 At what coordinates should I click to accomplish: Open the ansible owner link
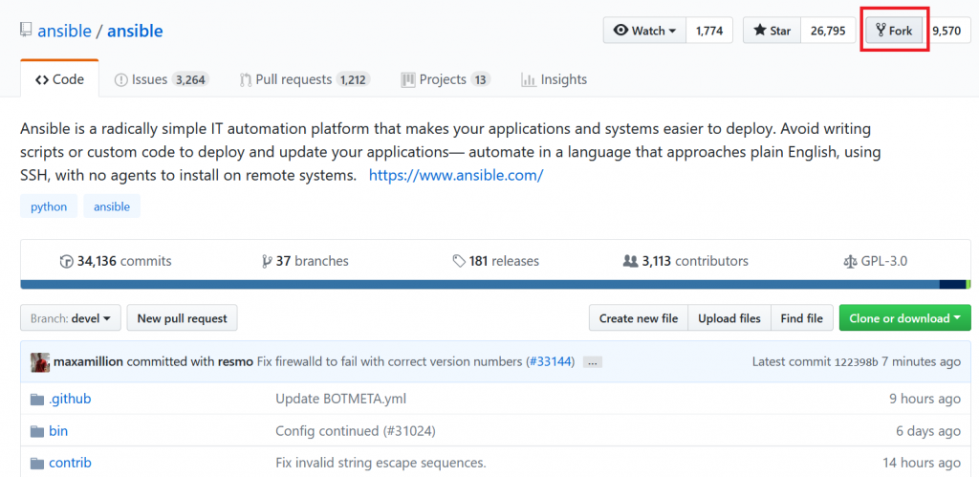pyautogui.click(x=64, y=31)
